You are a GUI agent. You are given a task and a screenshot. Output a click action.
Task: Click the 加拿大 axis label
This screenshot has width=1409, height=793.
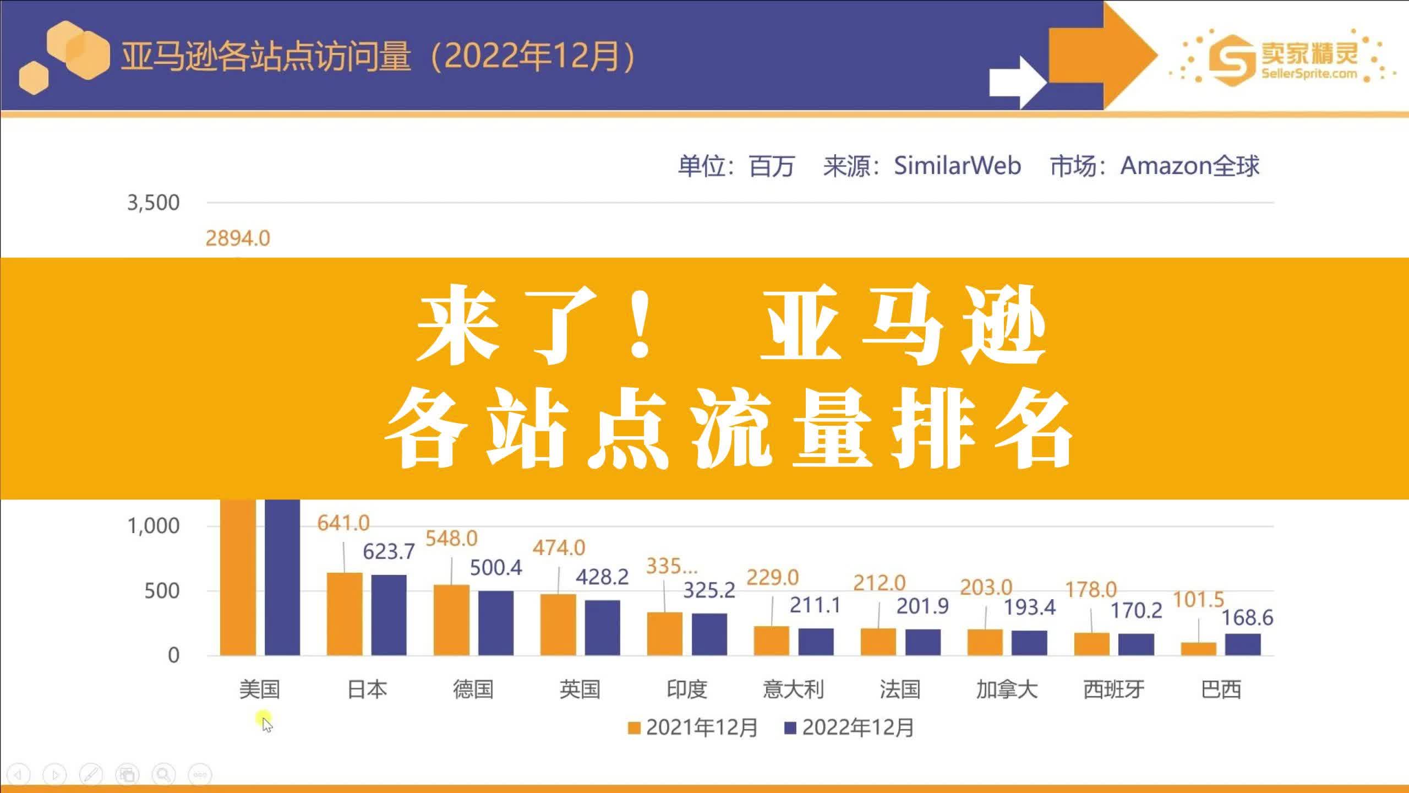(x=1007, y=689)
